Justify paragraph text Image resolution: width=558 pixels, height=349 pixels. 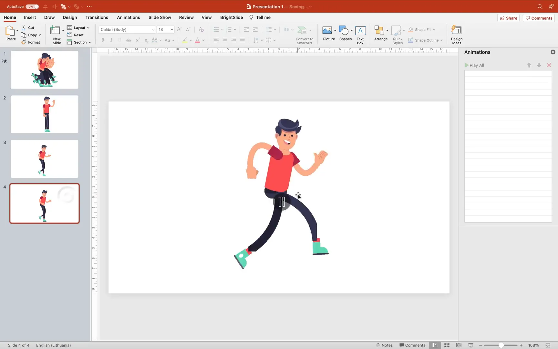[242, 40]
